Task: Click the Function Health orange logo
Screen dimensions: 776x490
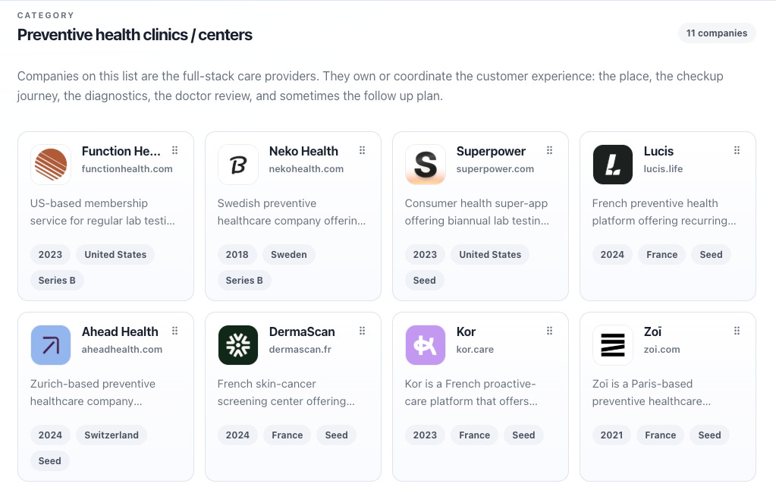Action: (51, 165)
